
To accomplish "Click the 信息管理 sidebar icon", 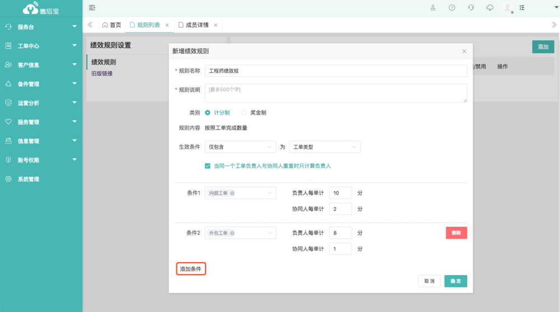I will [8, 141].
